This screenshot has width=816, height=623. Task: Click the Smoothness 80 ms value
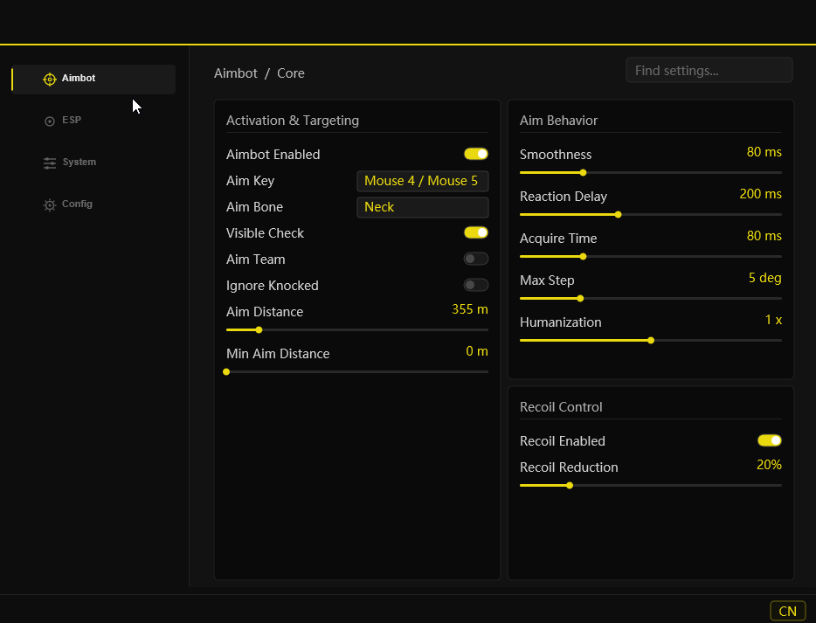pyautogui.click(x=764, y=152)
